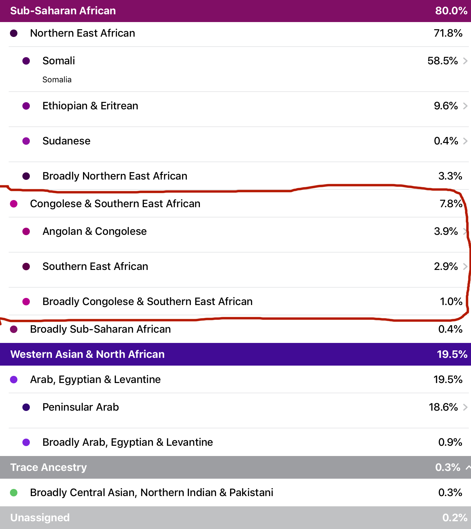Click the Peninsular Arab color dot
This screenshot has width=471, height=529.
(26, 407)
